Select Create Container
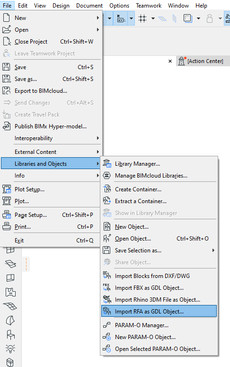The height and width of the screenshot is (367, 230). (159, 189)
